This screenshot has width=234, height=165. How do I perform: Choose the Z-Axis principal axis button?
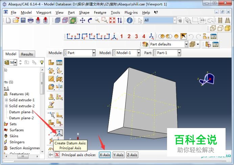point(132,155)
